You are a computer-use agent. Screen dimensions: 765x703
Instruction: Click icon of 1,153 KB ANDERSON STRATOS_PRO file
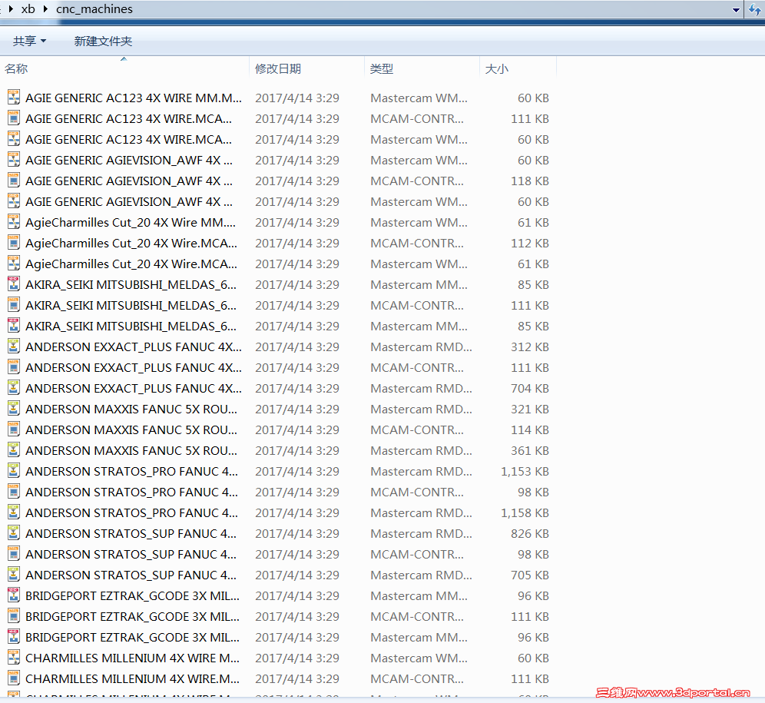click(x=14, y=471)
